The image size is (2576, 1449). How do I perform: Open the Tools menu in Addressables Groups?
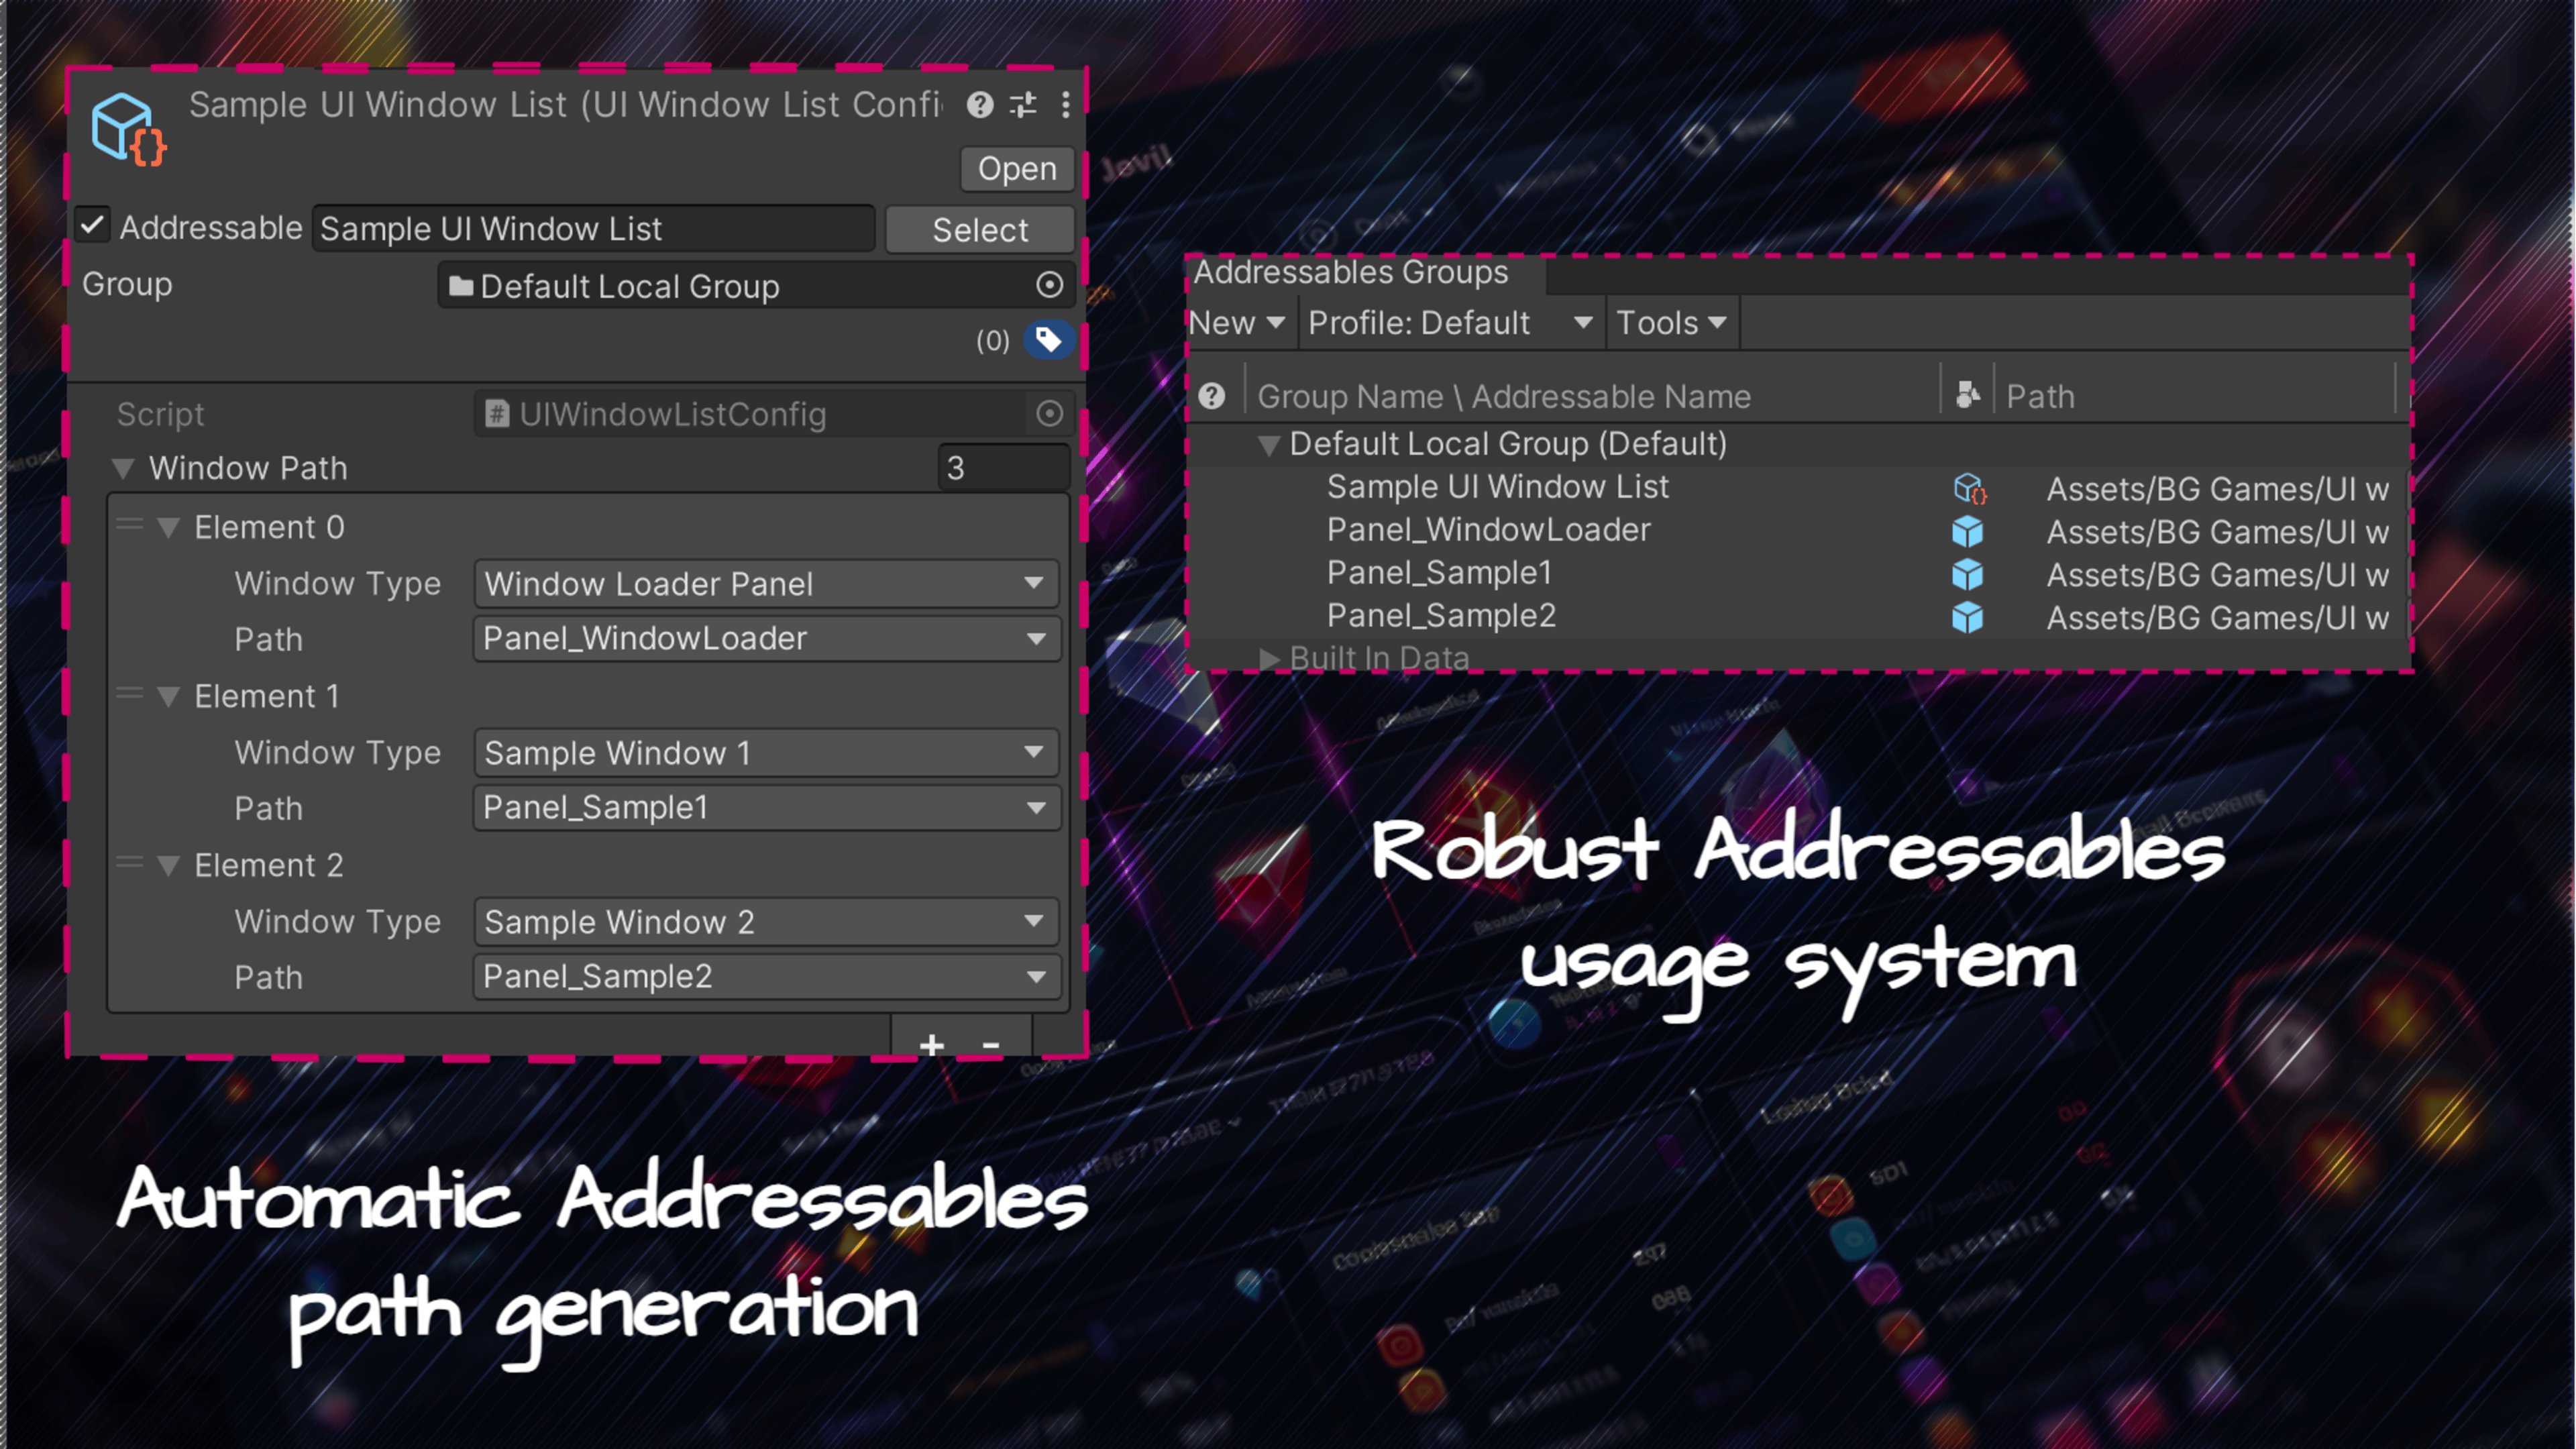[x=1672, y=323]
